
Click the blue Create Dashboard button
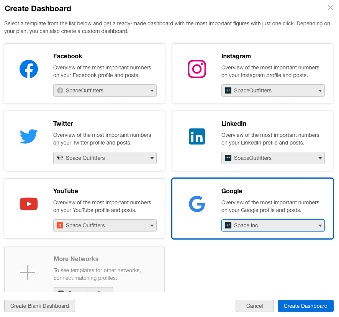[x=306, y=306]
